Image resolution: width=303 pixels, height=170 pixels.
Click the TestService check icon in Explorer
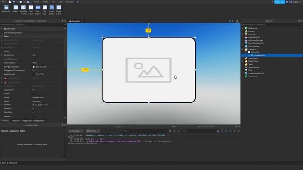click(x=246, y=76)
